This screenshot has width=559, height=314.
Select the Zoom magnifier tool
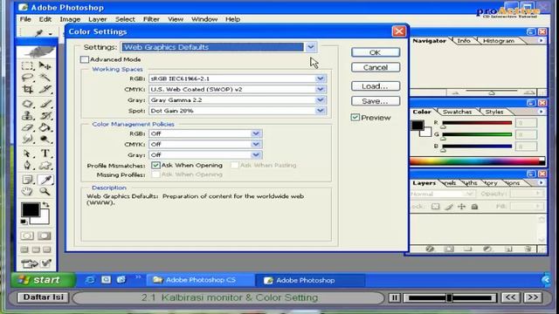coord(45,192)
